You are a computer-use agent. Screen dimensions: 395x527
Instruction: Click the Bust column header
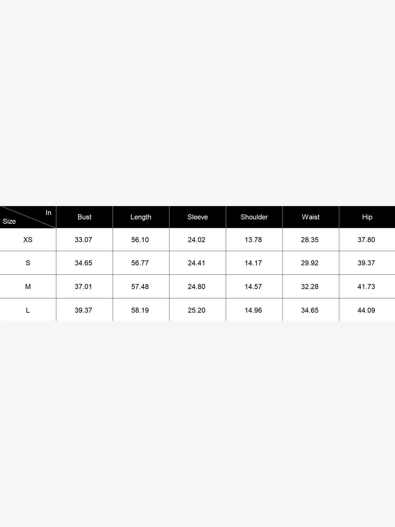84,217
